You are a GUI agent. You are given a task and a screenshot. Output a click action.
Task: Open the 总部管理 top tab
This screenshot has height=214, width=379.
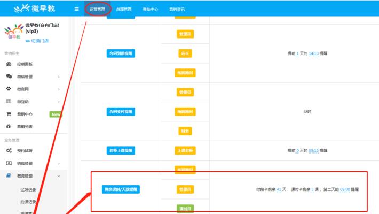point(124,9)
